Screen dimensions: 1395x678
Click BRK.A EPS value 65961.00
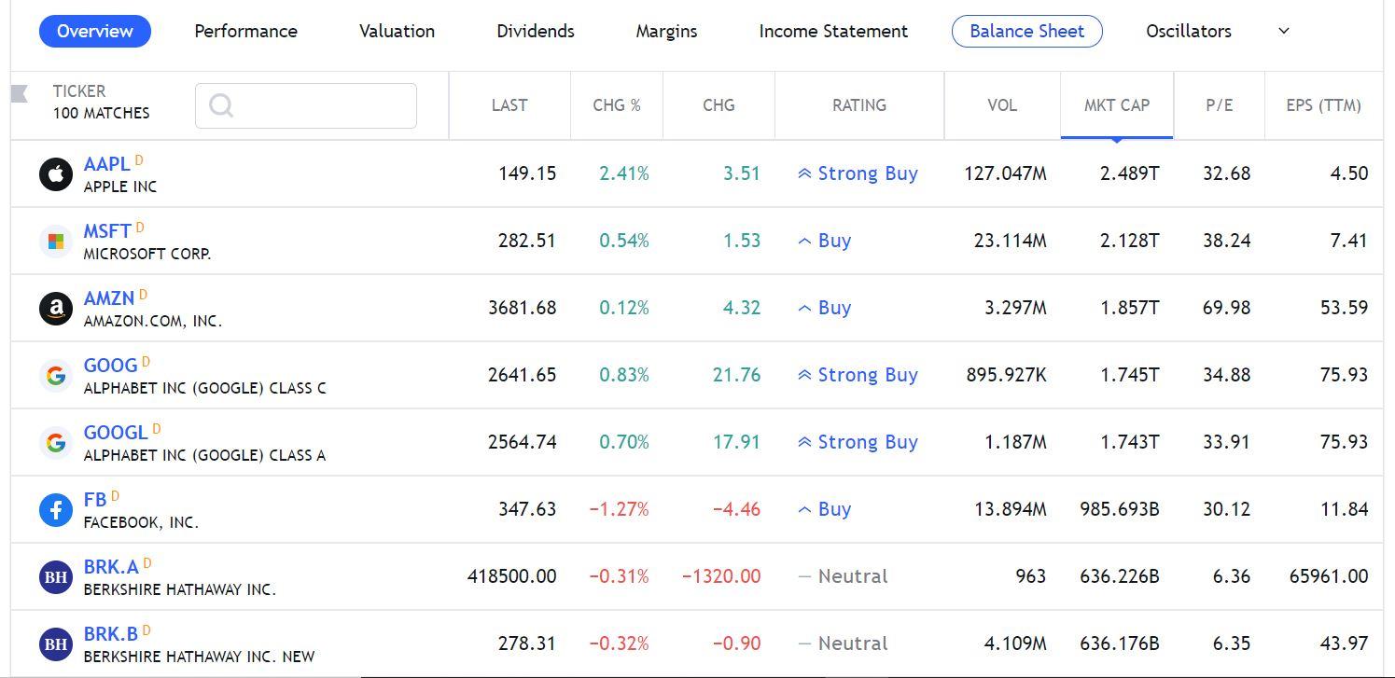[x=1329, y=576]
